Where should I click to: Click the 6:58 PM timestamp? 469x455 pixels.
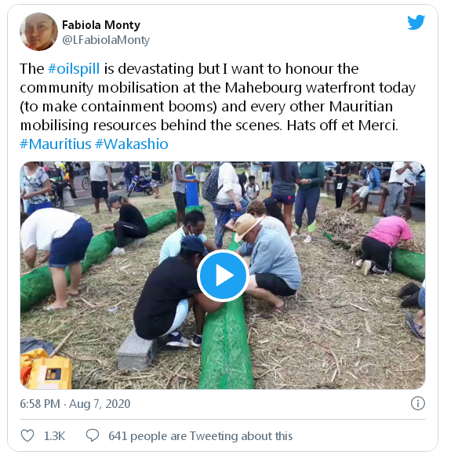pyautogui.click(x=40, y=404)
